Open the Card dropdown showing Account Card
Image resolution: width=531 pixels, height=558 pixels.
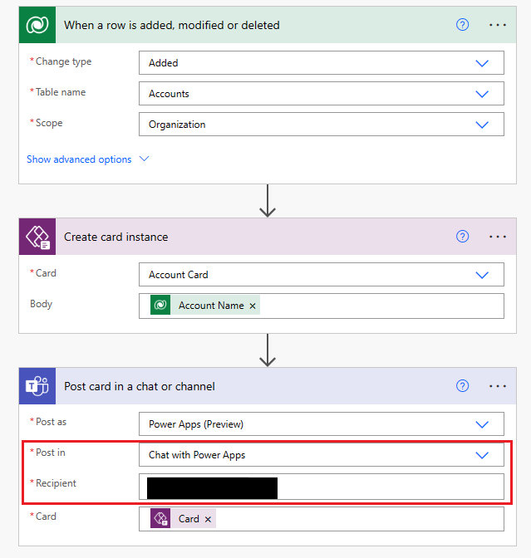(322, 274)
